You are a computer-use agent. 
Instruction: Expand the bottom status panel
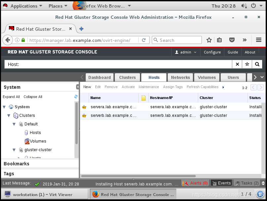click(x=263, y=183)
